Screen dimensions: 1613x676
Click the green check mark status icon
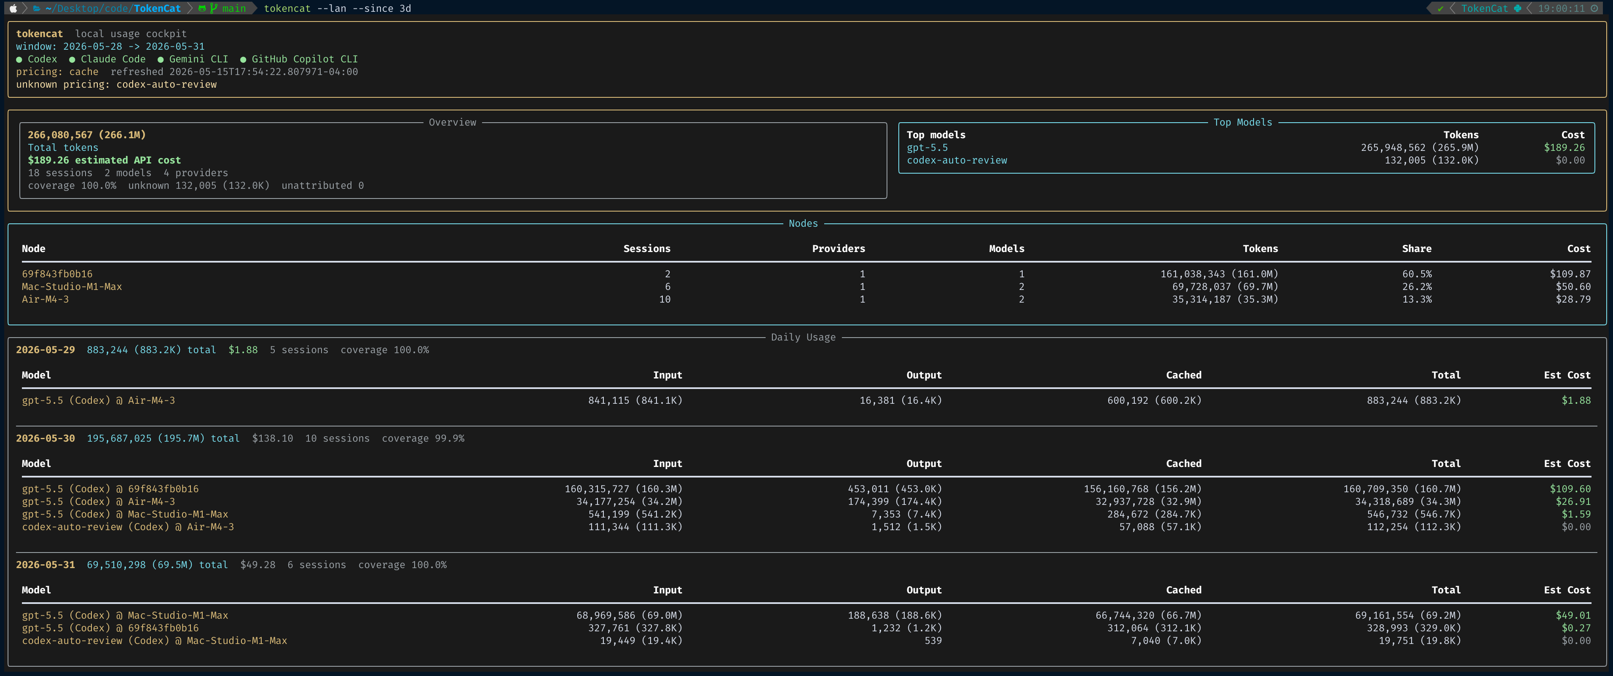(x=1441, y=8)
